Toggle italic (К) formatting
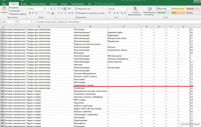201x127 pixels. pyautogui.click(x=33, y=13)
